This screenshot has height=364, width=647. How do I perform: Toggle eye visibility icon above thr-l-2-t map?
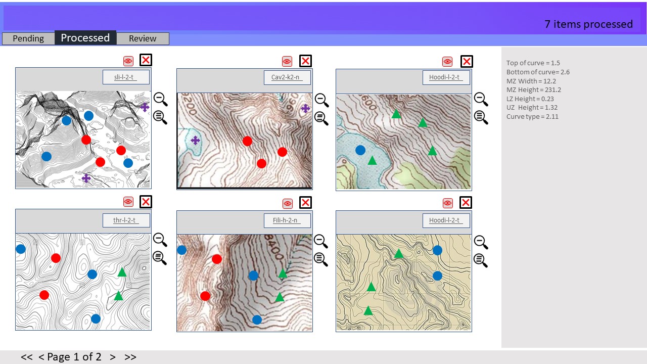[128, 202]
